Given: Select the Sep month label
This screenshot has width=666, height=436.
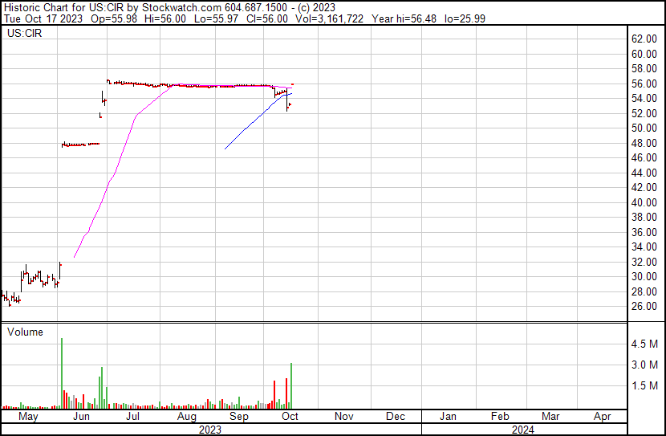Looking at the screenshot, I should pos(238,416).
